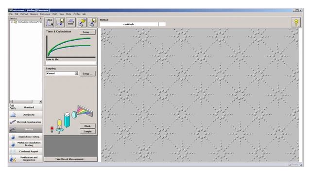Open the Edit menu
This screenshot has width=311, height=175.
point(17,14)
